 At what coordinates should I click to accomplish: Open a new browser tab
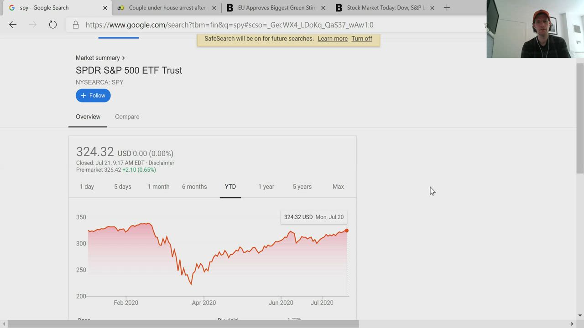pos(447,8)
